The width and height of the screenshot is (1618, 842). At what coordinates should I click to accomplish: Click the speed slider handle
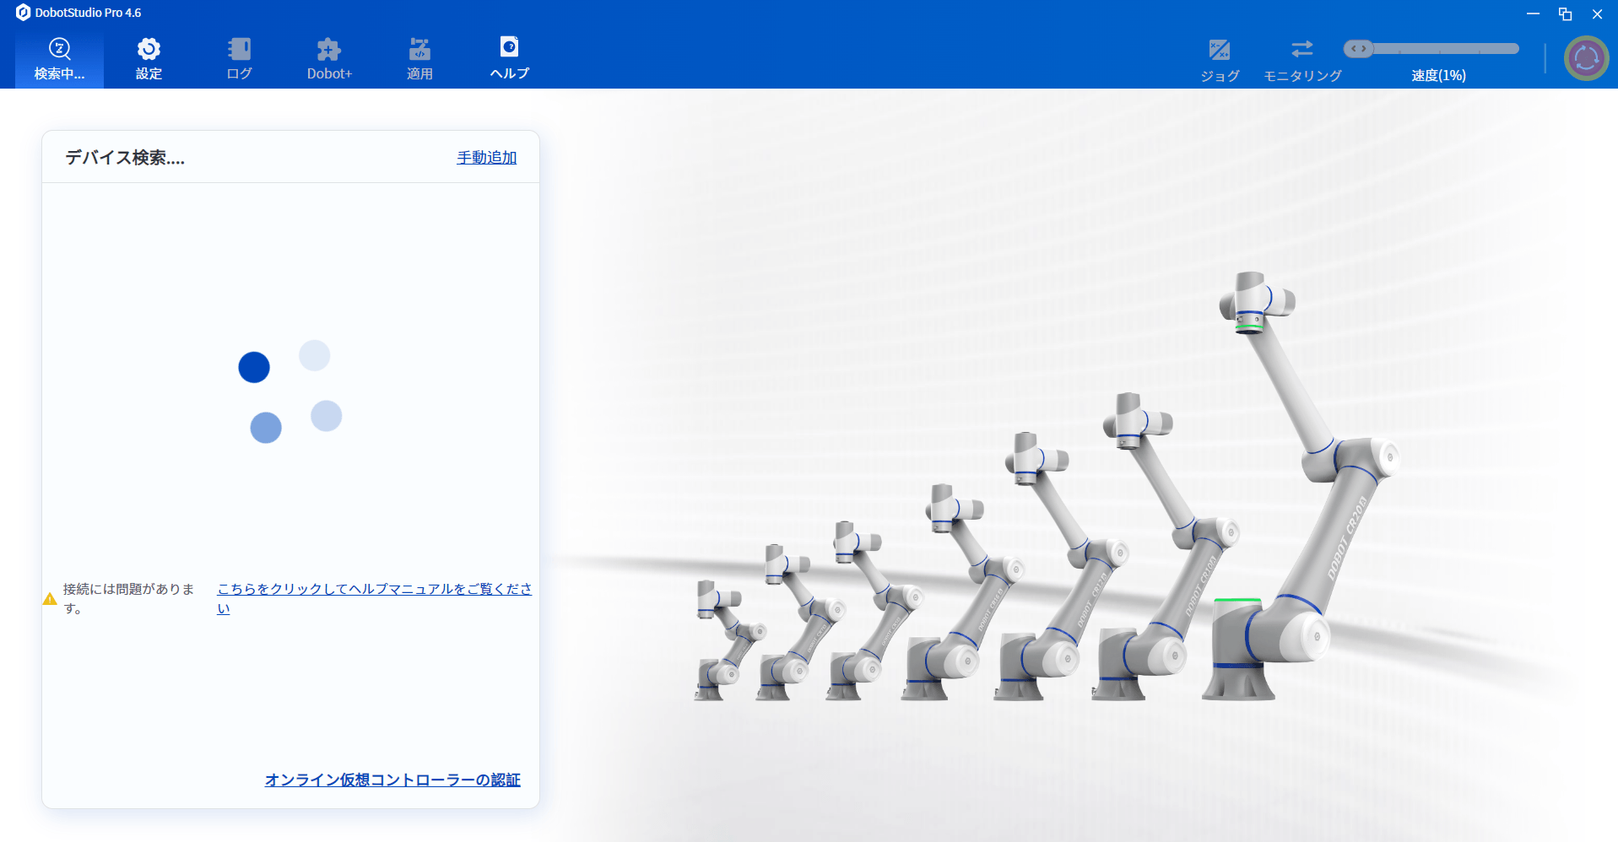[1358, 49]
